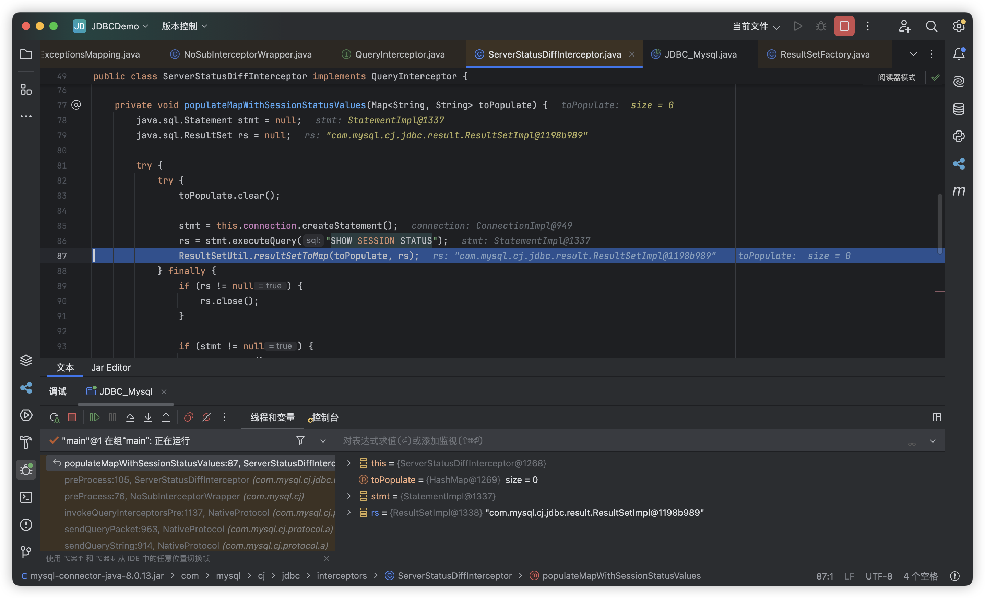Open the Build hammer tool window

tap(26, 442)
